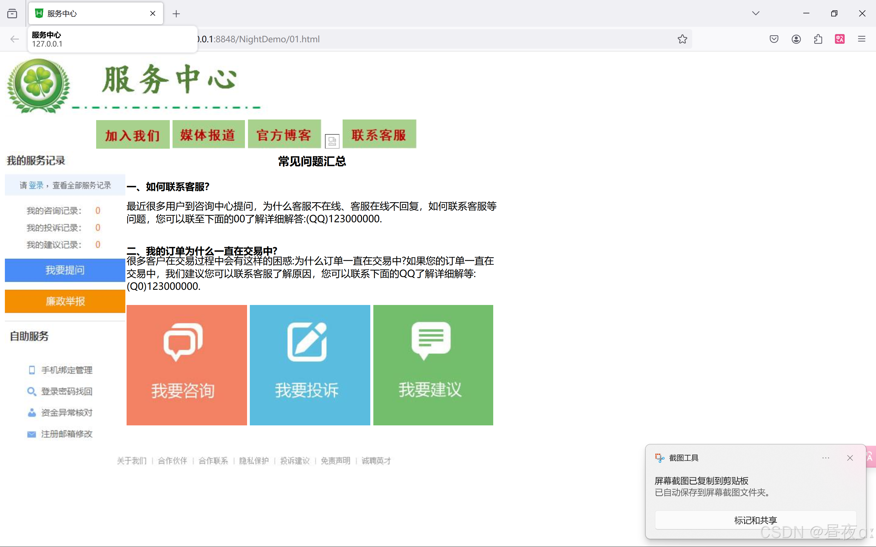Screen dimensions: 876x547
Task: Open a new browser tab
Action: coord(176,14)
